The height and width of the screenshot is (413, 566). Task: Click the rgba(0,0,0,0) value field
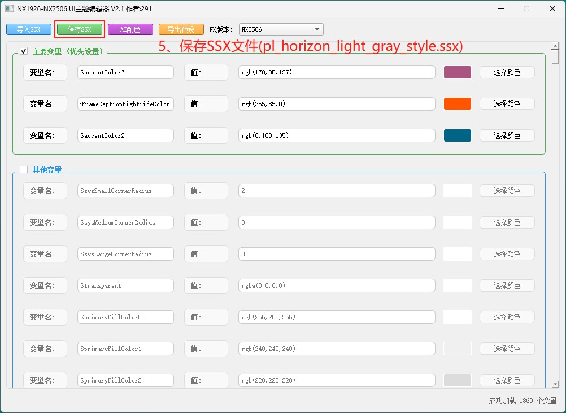coord(337,285)
